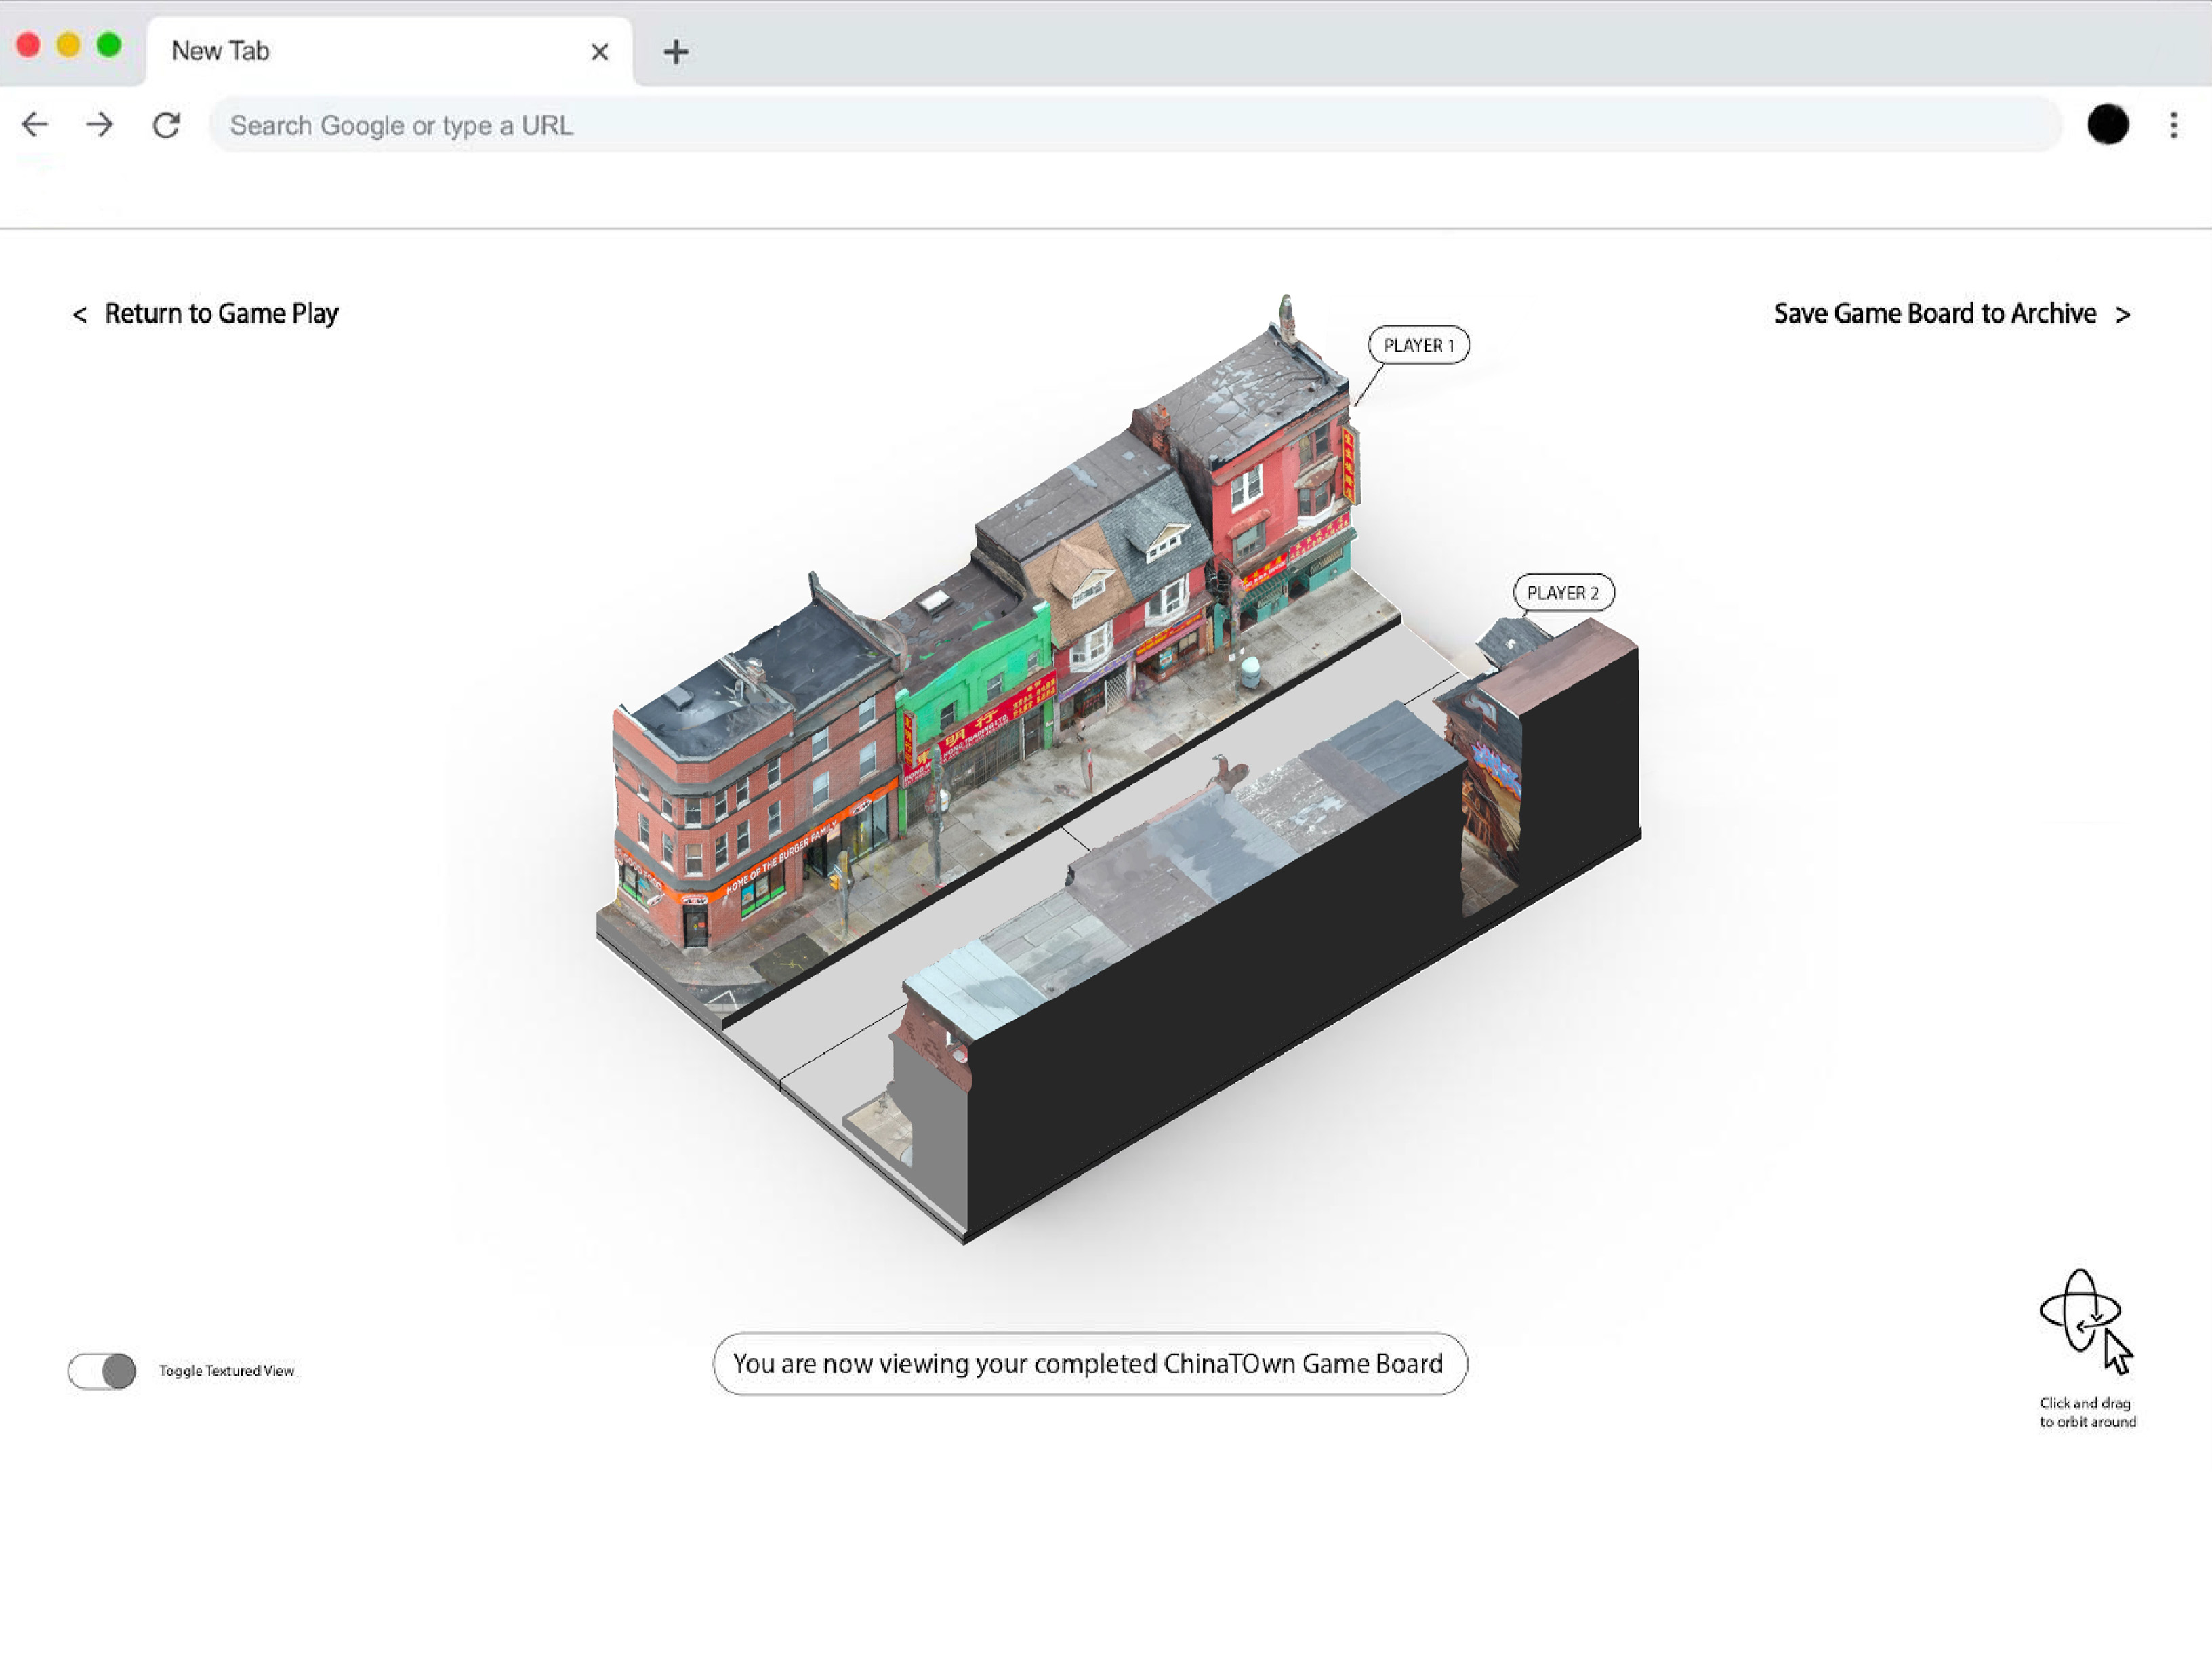Image resolution: width=2212 pixels, height=1657 pixels.
Task: Click Save Game Board to Archive
Action: coord(1934,314)
